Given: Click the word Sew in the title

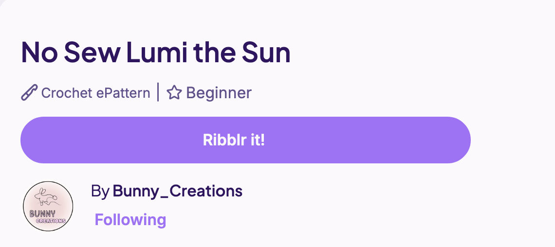Looking at the screenshot, I should [92, 53].
